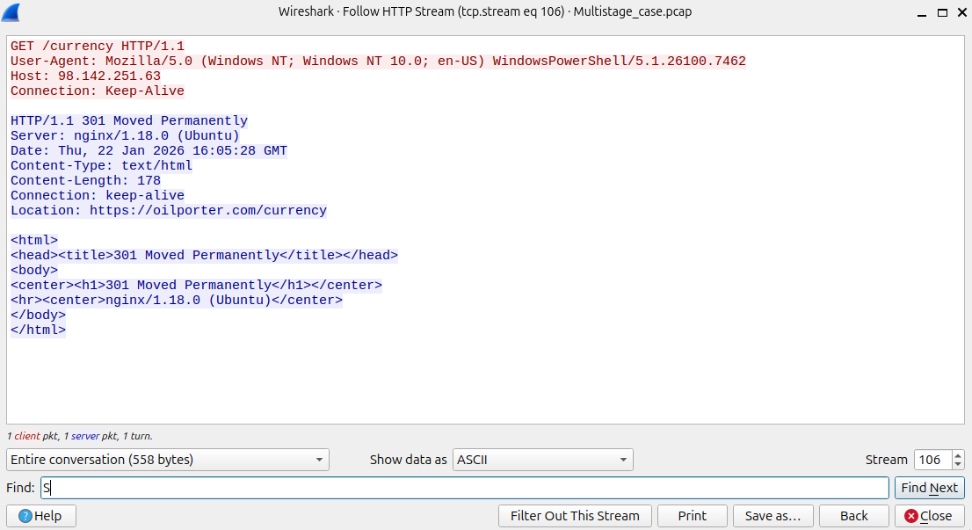
Task: Click Filter Out This Stream
Action: point(575,516)
